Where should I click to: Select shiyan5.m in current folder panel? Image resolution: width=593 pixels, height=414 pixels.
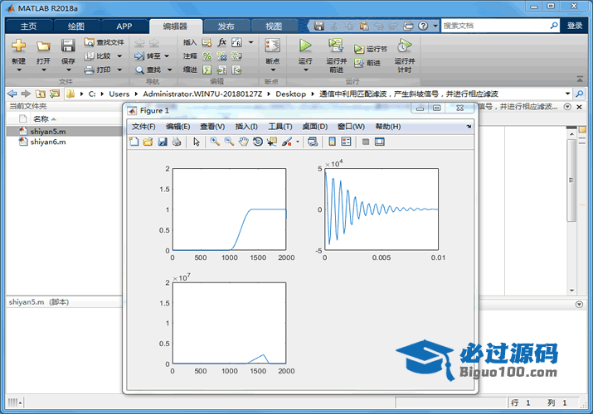click(64, 132)
